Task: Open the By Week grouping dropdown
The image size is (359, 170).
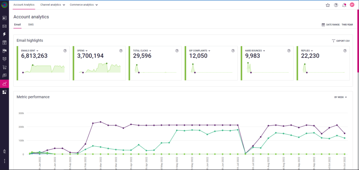Action: pos(340,97)
